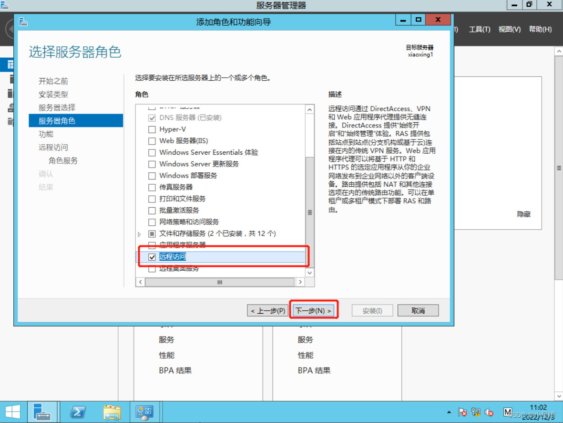
Task: Click roles list scroll left arrow
Action: (x=140, y=282)
